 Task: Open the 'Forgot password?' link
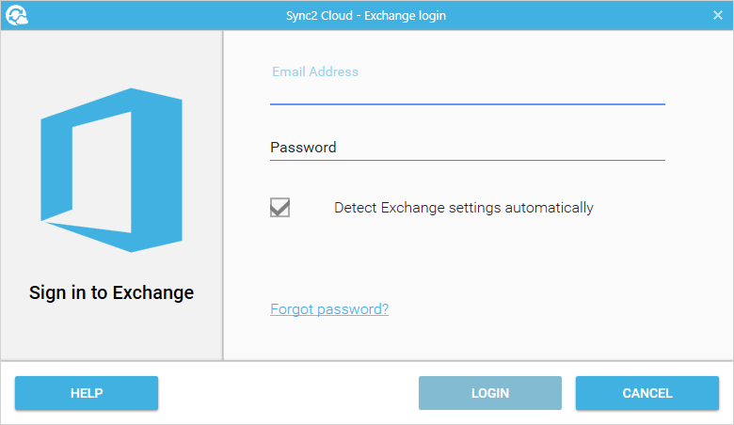[329, 309]
